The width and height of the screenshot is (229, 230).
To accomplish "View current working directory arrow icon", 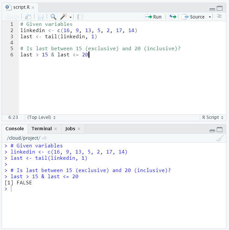I will point(44,138).
